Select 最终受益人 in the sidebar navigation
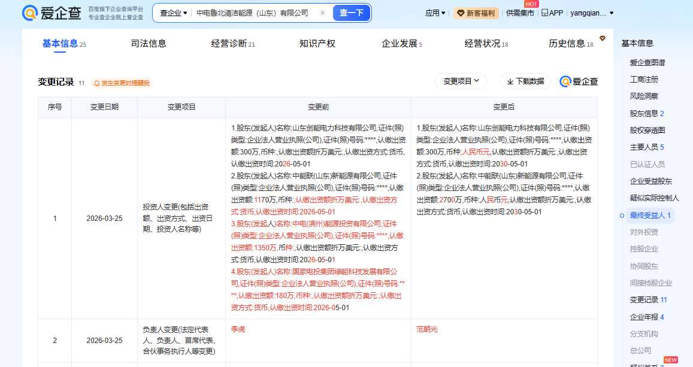 650,215
